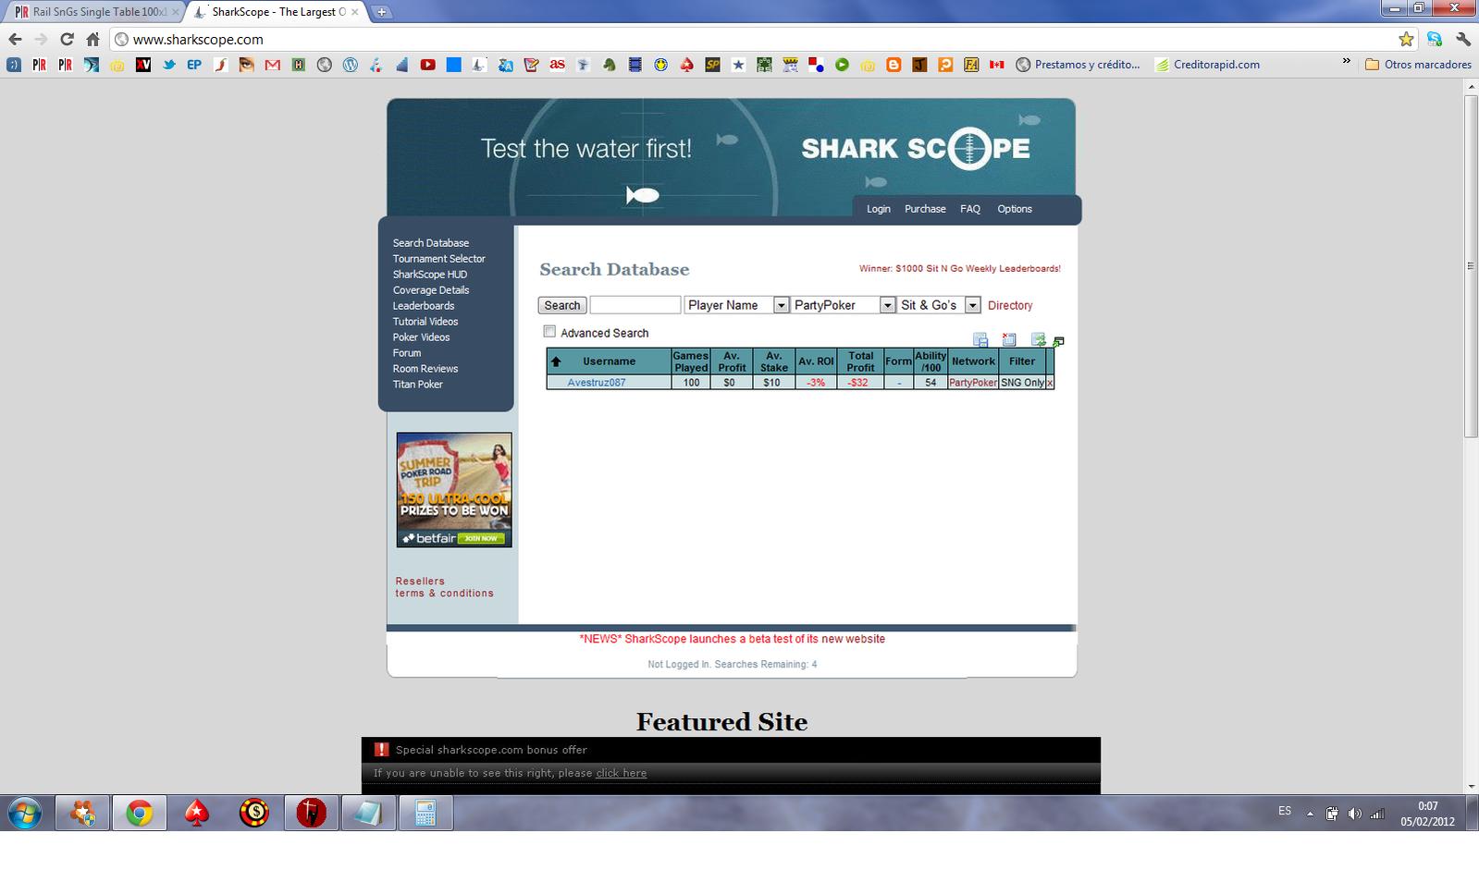
Task: Open the SP bookmark icon
Action: click(712, 65)
